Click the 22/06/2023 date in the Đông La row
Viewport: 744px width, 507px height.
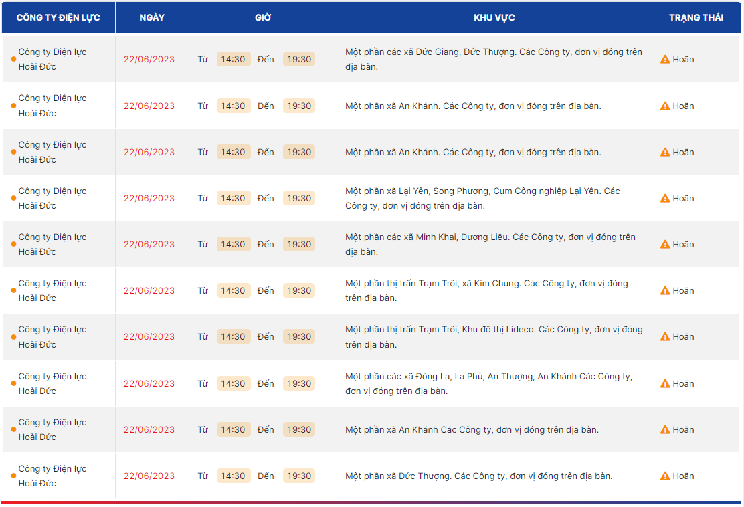tap(149, 383)
